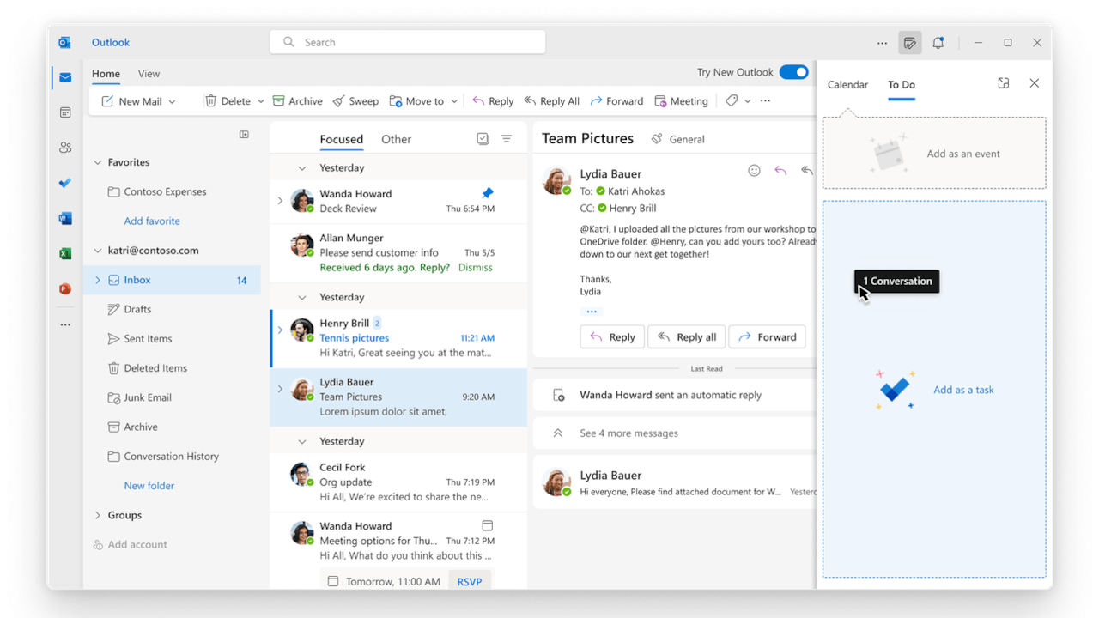The image size is (1099, 618).
Task: Open the Word app icon in sidebar
Action: click(65, 219)
